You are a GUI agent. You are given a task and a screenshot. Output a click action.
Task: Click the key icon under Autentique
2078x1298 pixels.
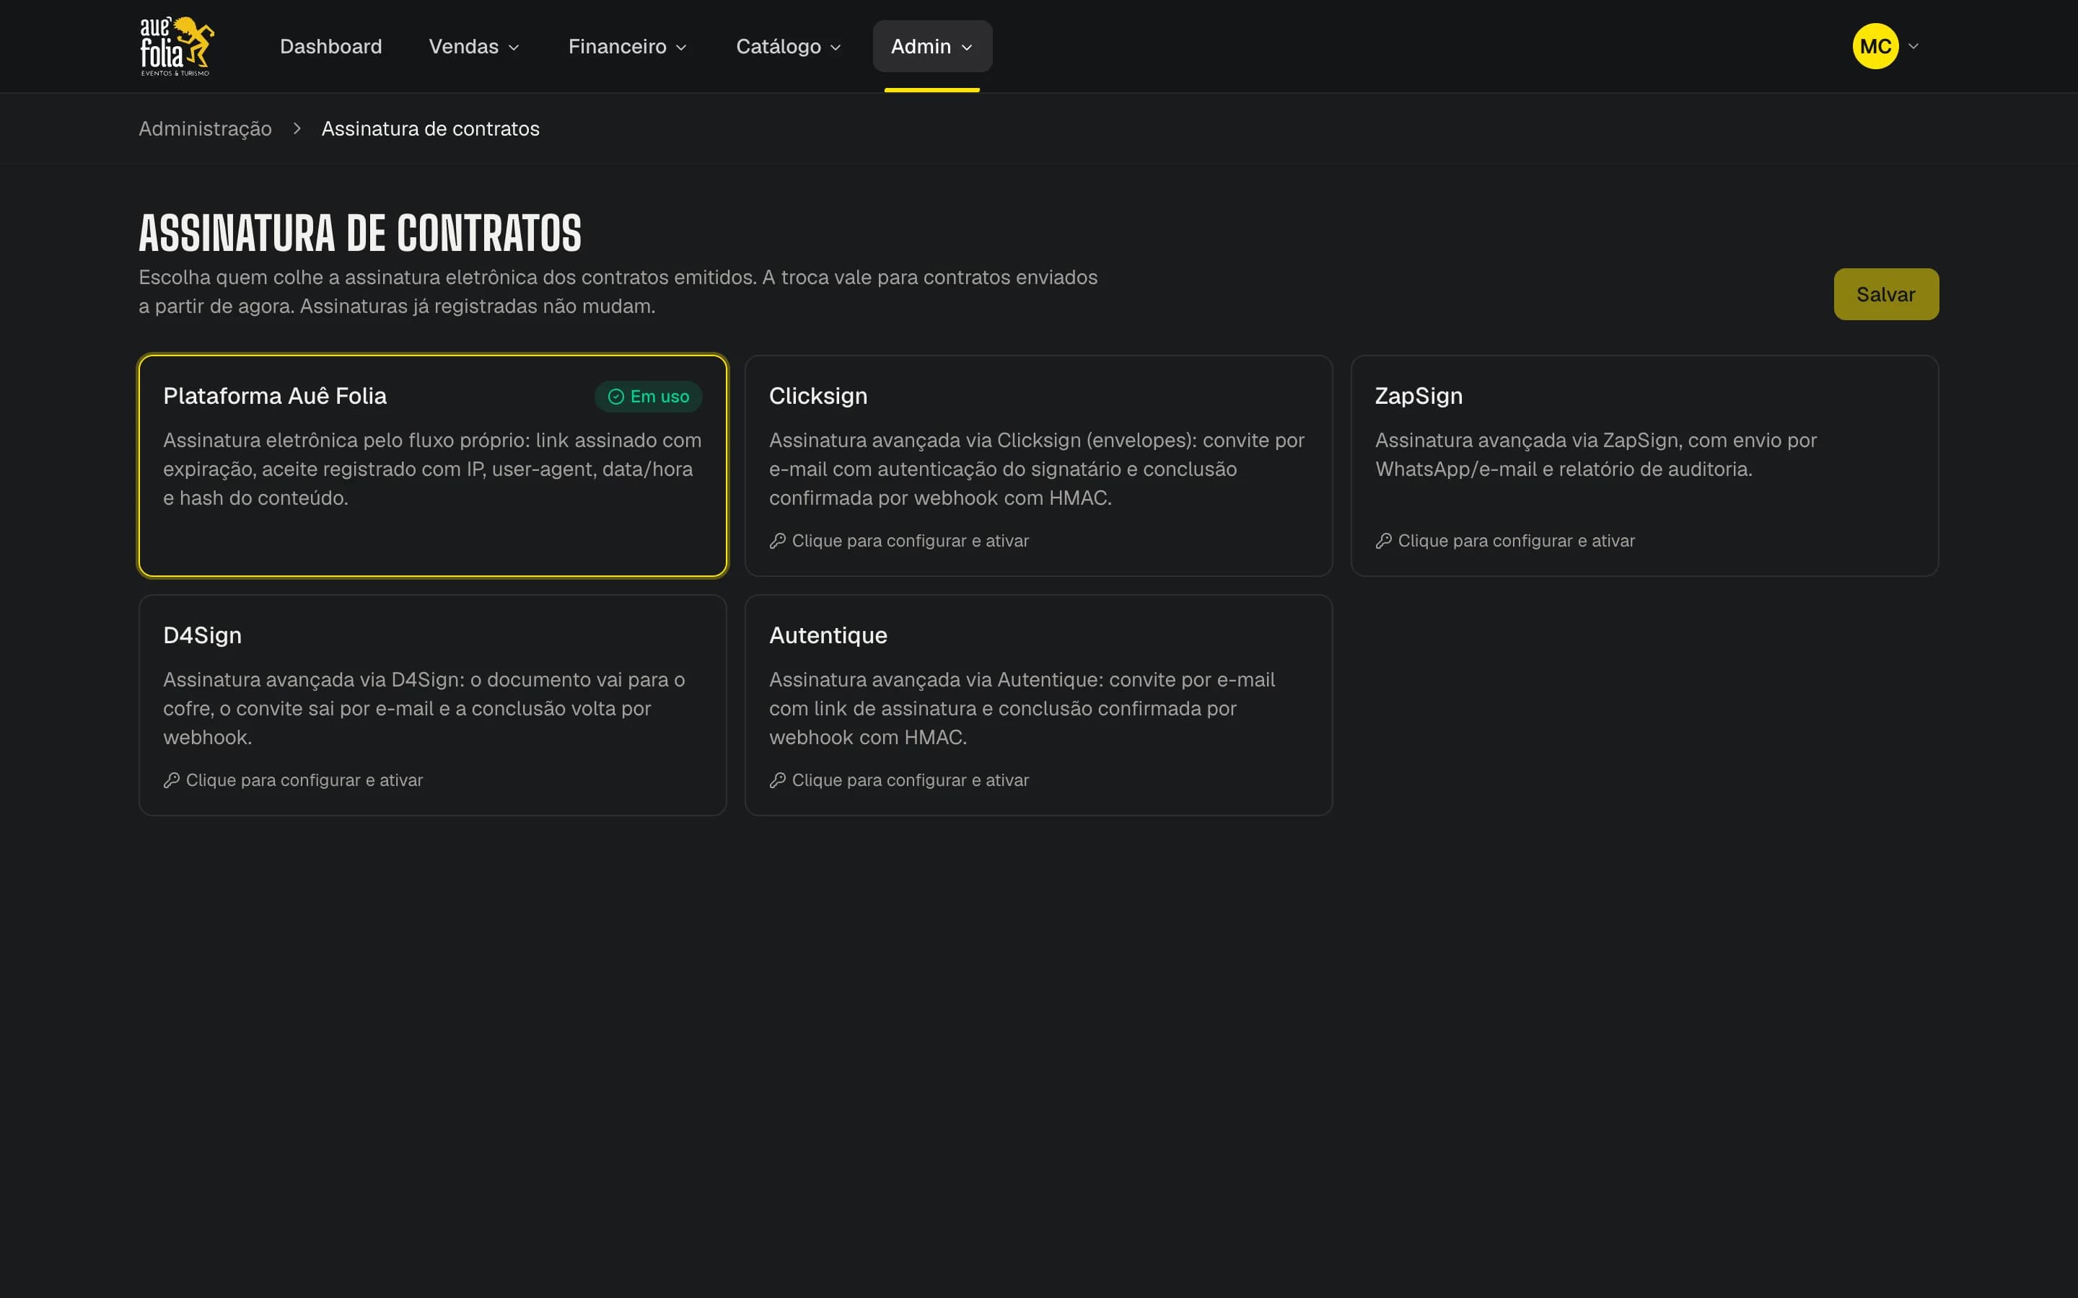click(x=778, y=780)
